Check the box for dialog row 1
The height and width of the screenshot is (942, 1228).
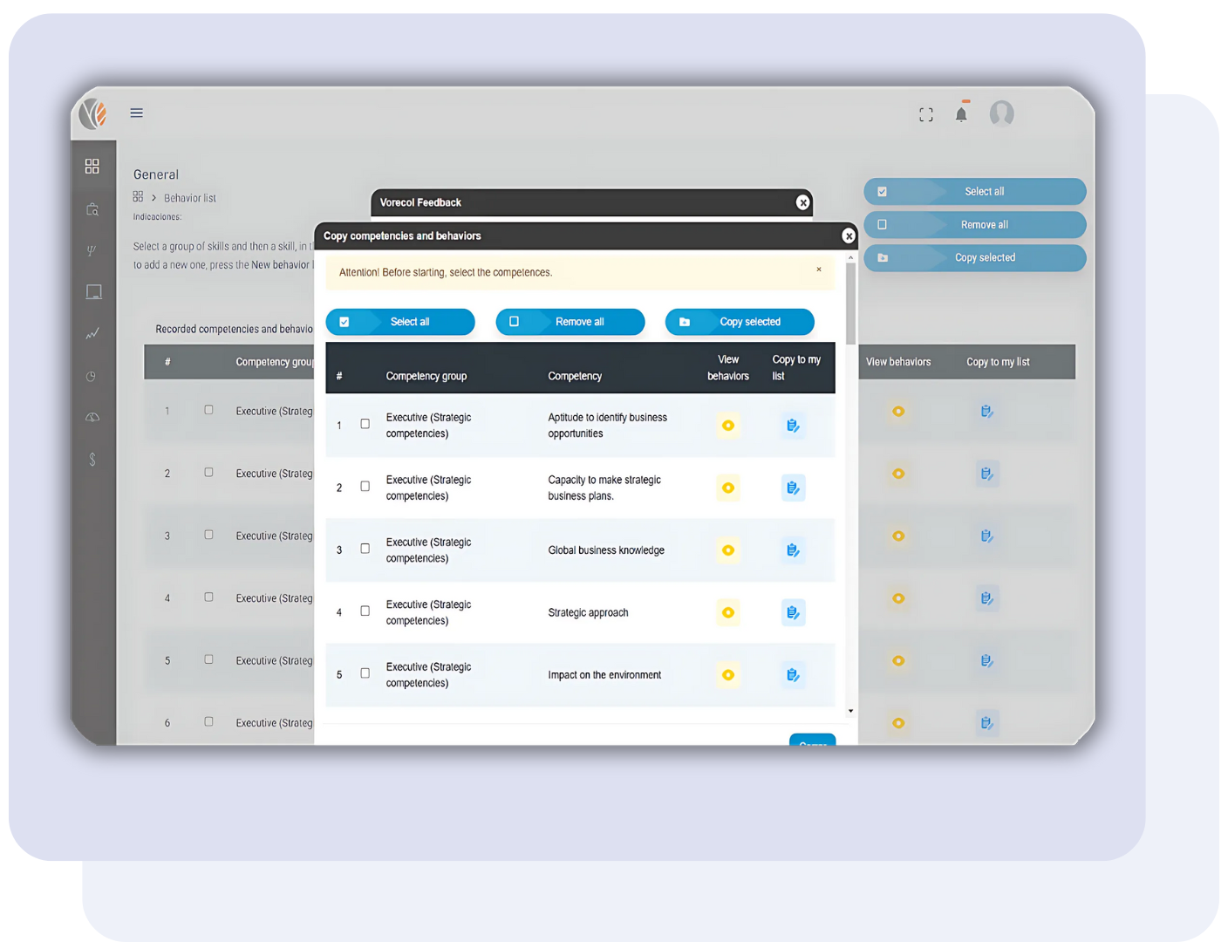[x=365, y=424]
